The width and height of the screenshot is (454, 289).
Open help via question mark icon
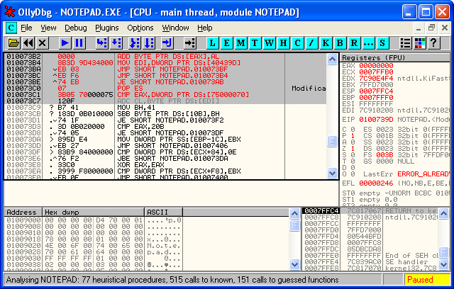pyautogui.click(x=433, y=43)
